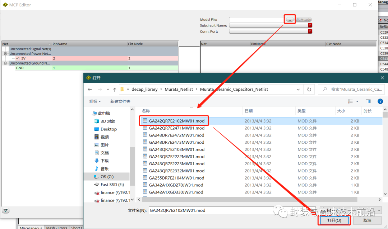Select Fast SSD (E:) drive

tap(112, 184)
